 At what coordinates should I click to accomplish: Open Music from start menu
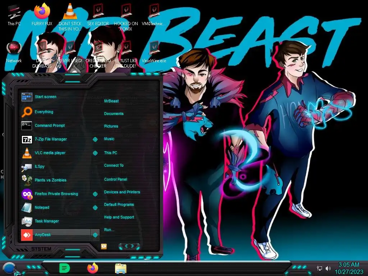109,139
